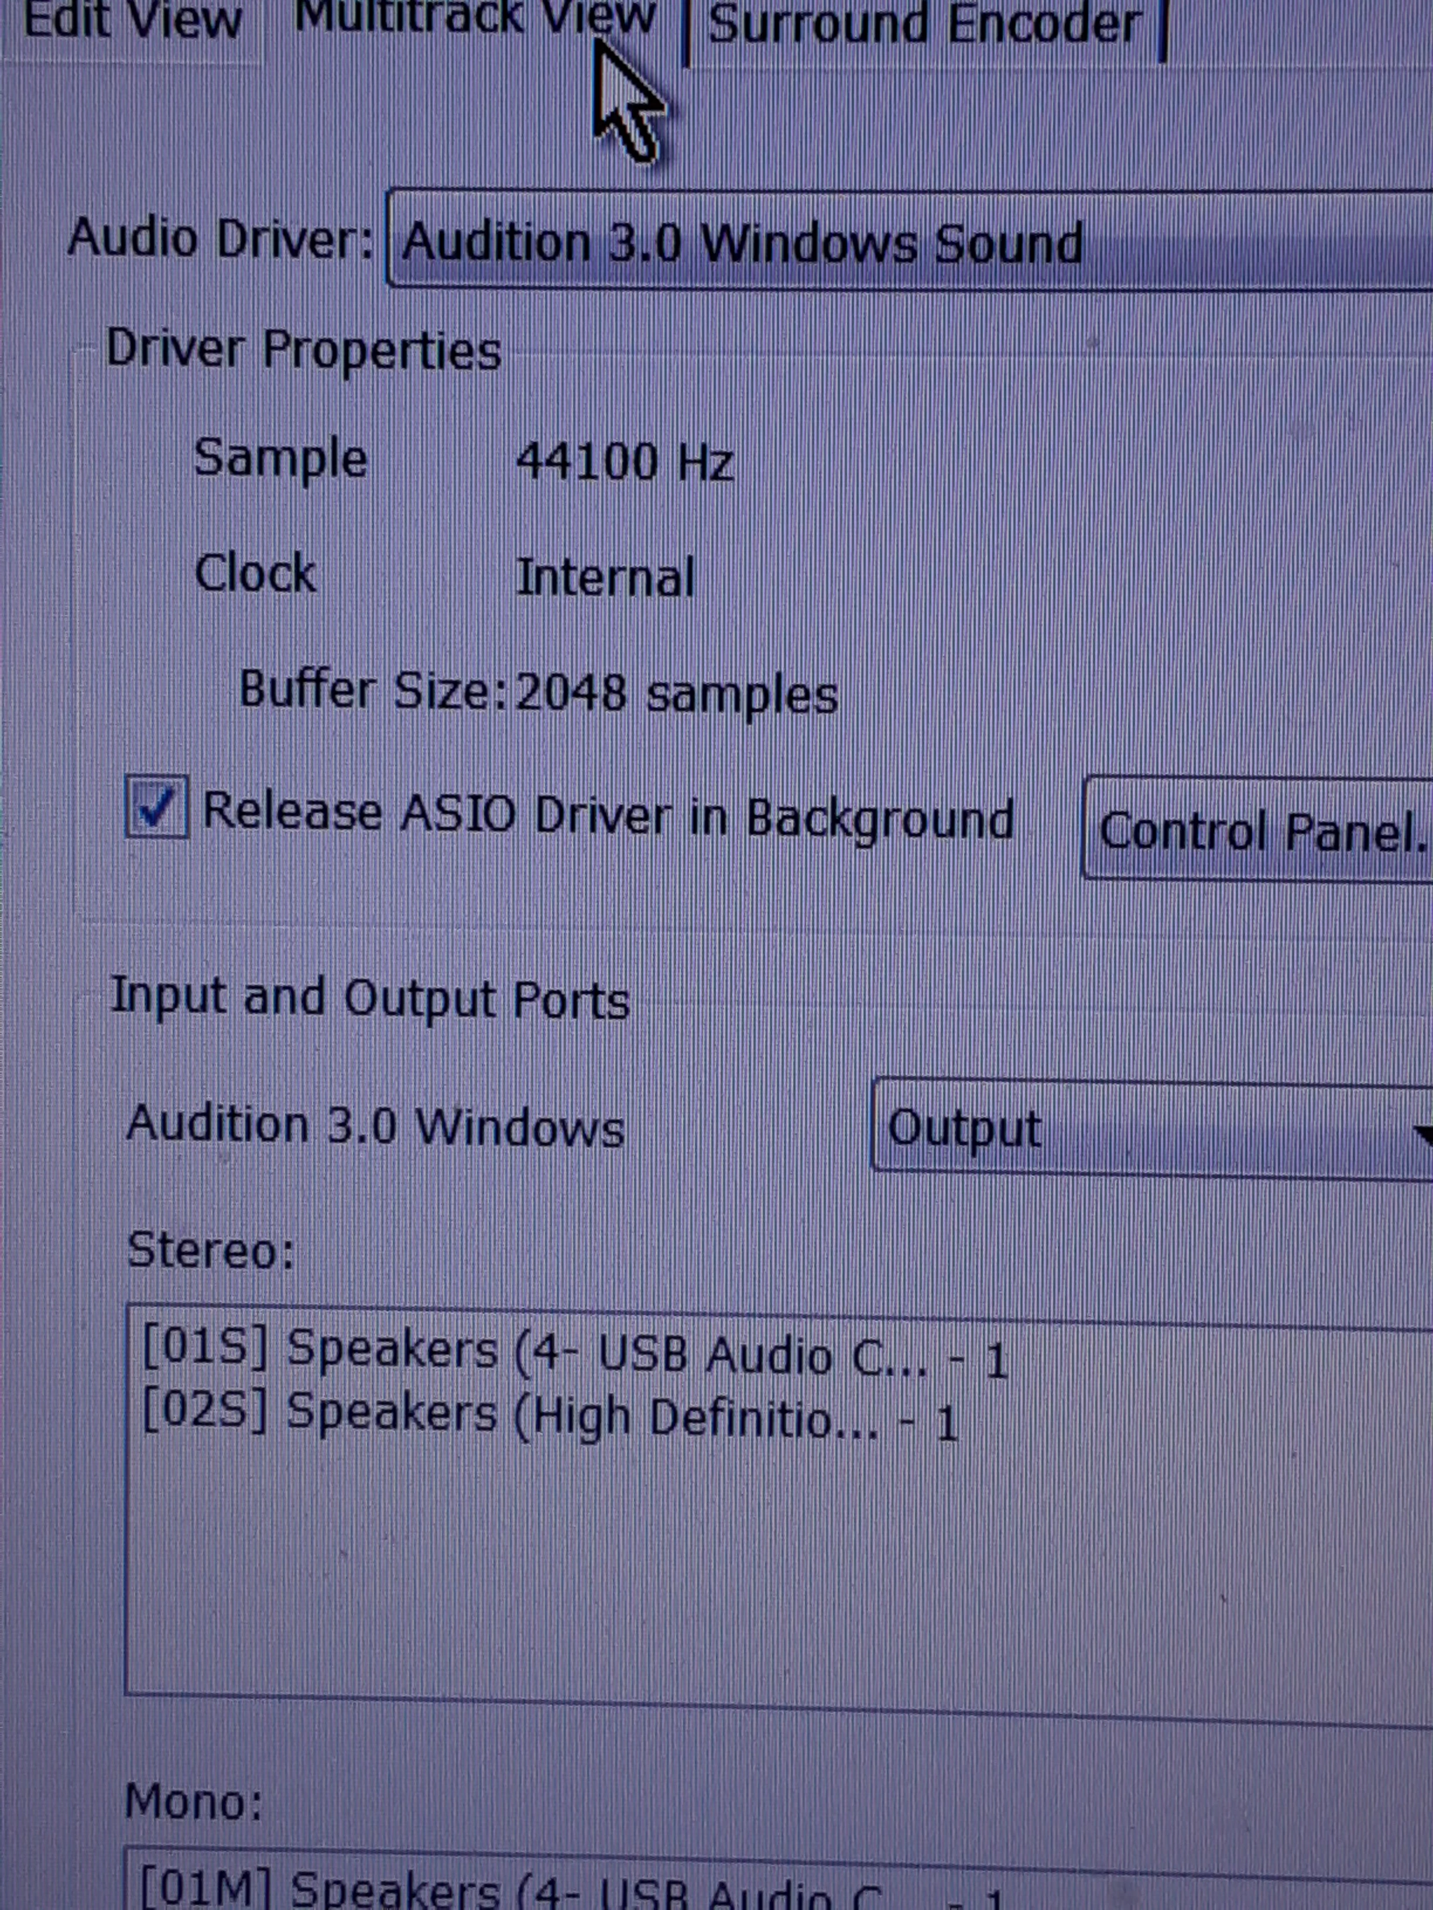Click the Audition 3.0 Windows ports label

375,1126
